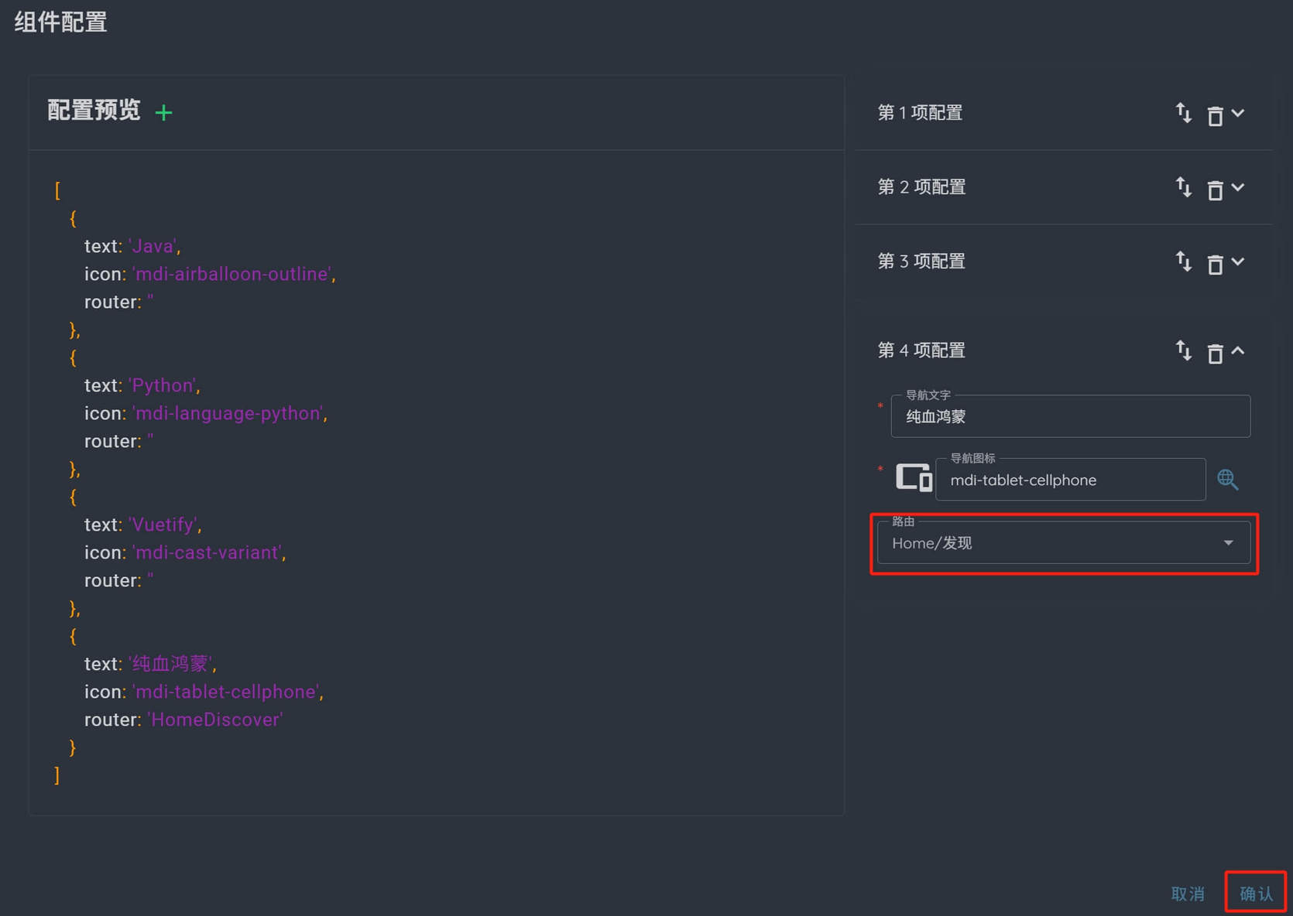Reorder the 第 4 项配置 item
Screen dimensions: 1293x916
click(1184, 350)
